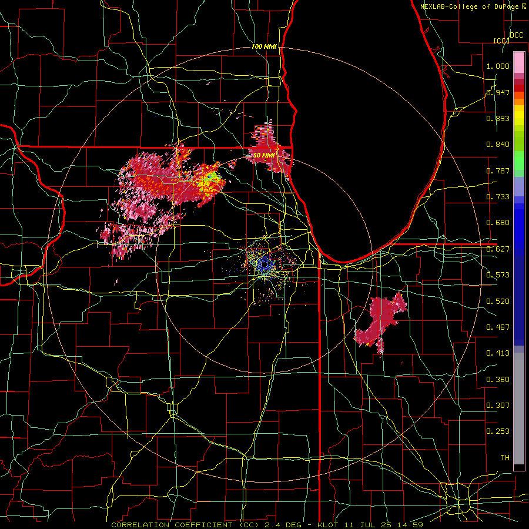Pick the light pink top of color scale

coord(519,62)
